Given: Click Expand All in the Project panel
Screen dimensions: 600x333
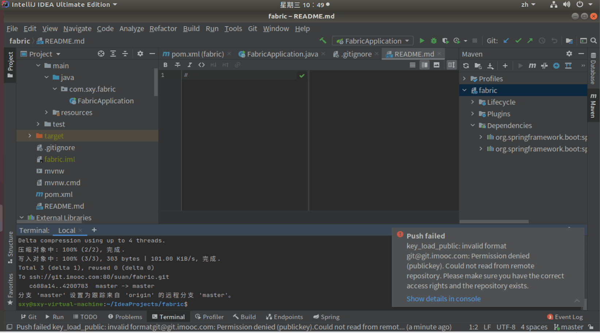Looking at the screenshot, I should 113,54.
